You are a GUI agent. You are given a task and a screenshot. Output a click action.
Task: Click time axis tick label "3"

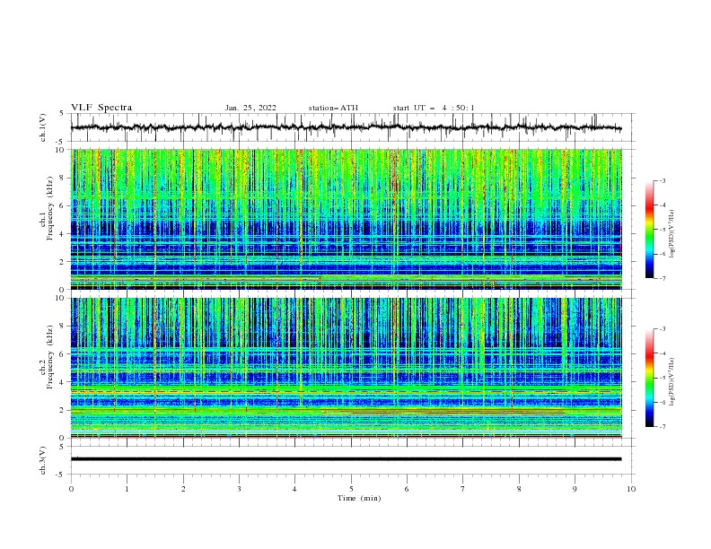[239, 489]
